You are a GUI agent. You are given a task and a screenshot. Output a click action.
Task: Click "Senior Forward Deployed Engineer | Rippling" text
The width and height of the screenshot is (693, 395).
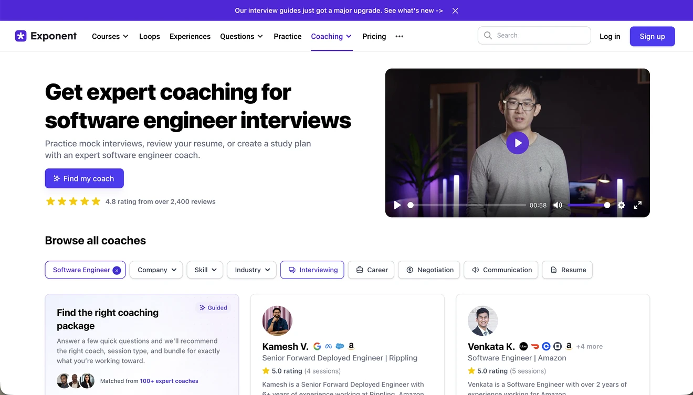pos(340,358)
